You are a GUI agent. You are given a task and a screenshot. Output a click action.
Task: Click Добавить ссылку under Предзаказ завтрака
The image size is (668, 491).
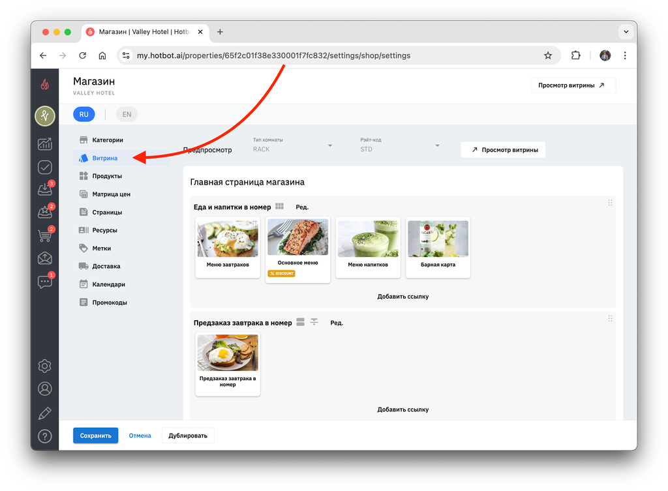[402, 409]
